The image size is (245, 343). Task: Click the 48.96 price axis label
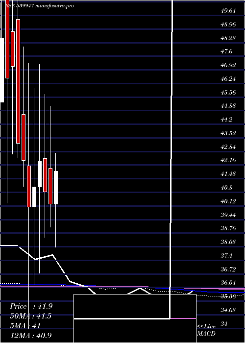pyautogui.click(x=228, y=24)
